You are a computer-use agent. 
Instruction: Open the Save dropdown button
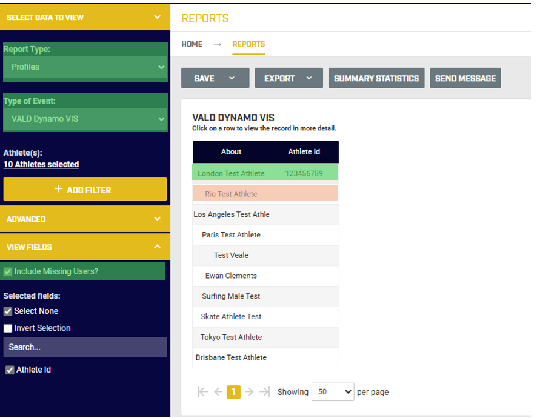click(215, 78)
